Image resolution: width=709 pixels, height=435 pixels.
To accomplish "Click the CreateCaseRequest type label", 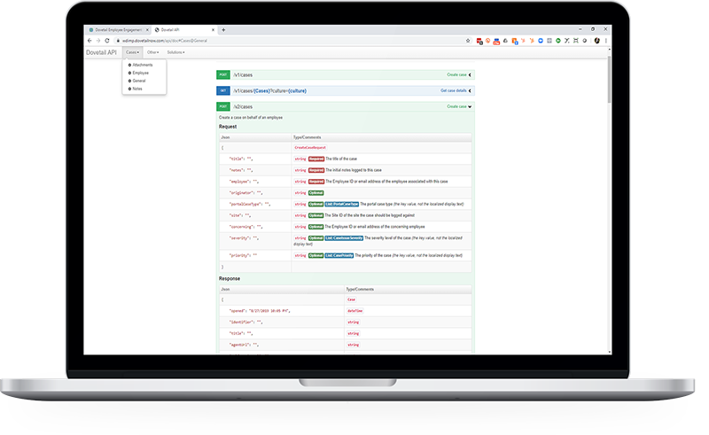I will click(x=310, y=148).
